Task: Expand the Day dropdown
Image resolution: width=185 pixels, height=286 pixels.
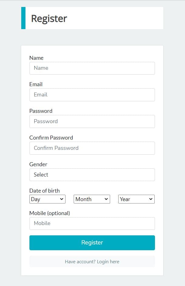Action: tap(47, 199)
